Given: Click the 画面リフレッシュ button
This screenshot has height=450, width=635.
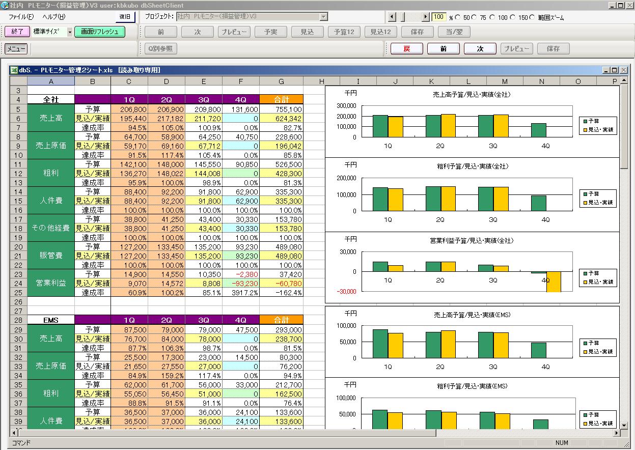Looking at the screenshot, I should 100,32.
